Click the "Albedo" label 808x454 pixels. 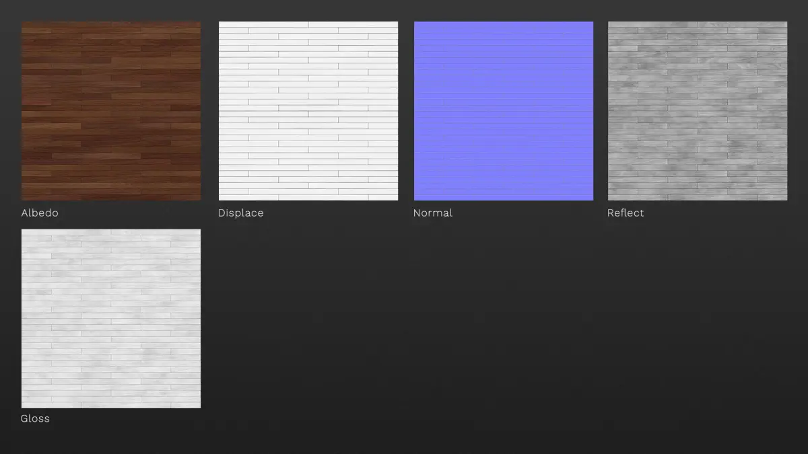coord(40,213)
